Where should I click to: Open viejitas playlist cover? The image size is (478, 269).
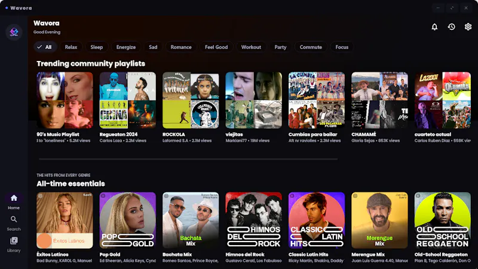253,100
